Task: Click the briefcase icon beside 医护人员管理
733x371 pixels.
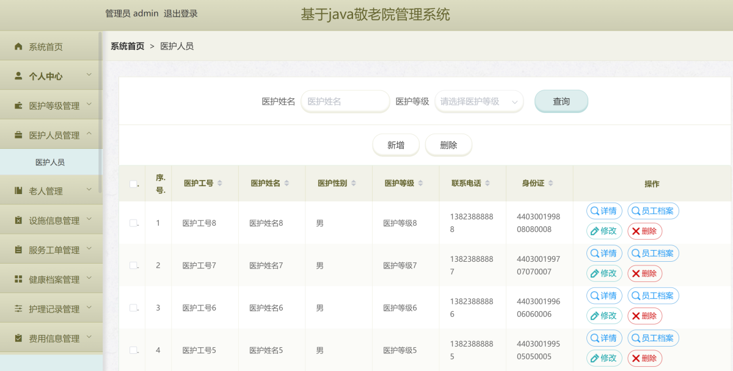Action: pyautogui.click(x=18, y=135)
